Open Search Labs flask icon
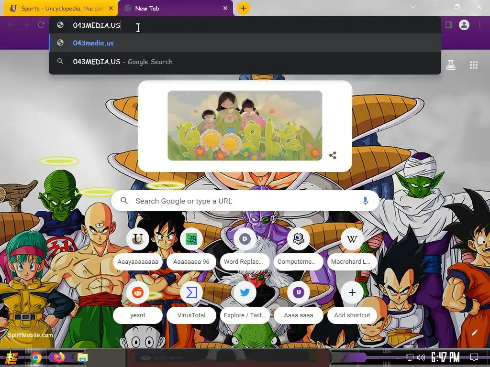Image resolution: width=490 pixels, height=367 pixels. point(451,65)
